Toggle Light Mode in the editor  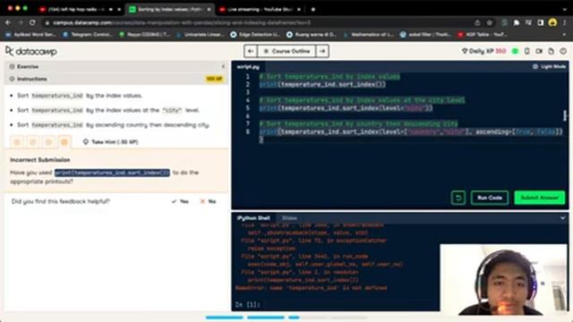coord(549,66)
